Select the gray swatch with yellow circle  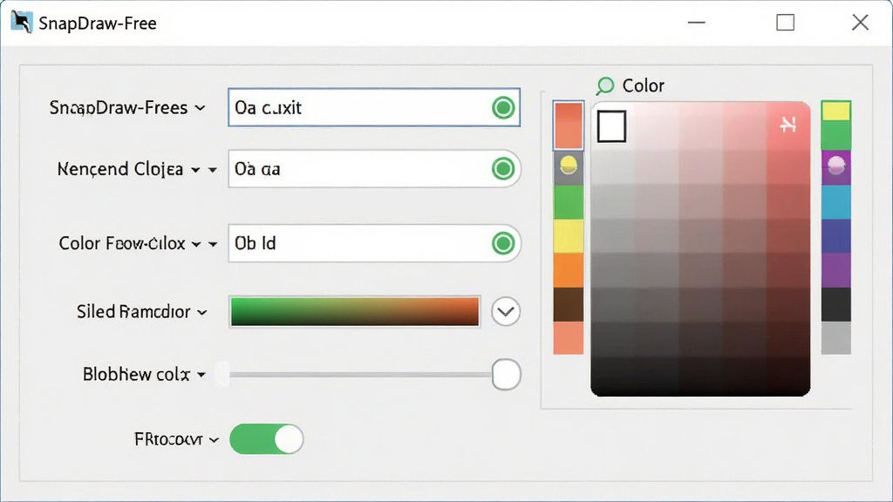[569, 168]
